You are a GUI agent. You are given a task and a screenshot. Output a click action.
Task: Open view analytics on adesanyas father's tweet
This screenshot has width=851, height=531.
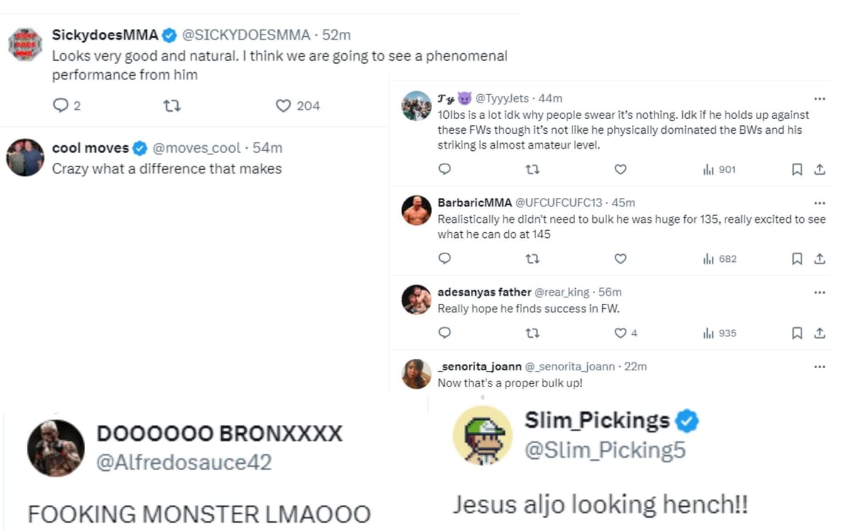click(x=712, y=333)
